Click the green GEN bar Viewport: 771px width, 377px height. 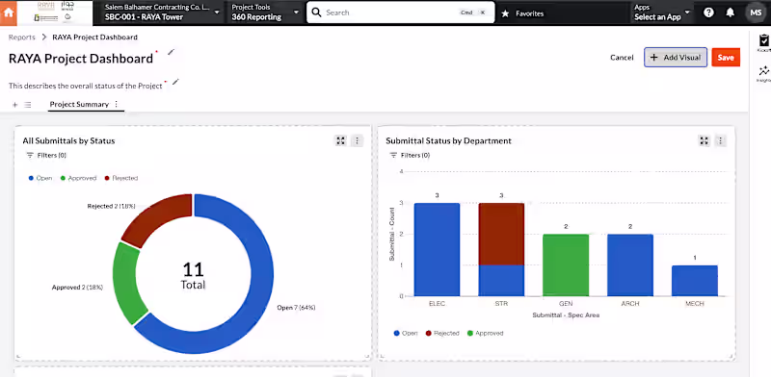(x=566, y=265)
